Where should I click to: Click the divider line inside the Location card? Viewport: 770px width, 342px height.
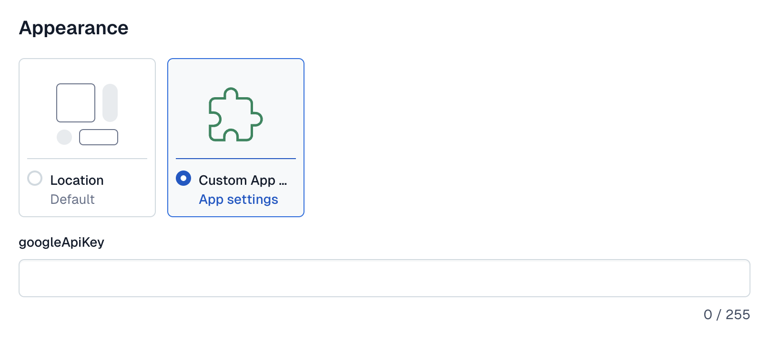point(87,159)
